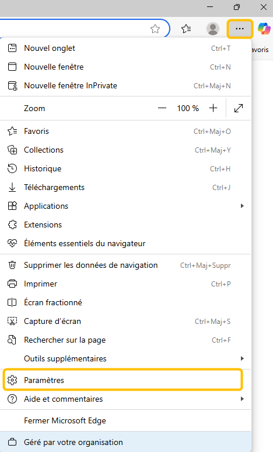Add this page to favorites star
The width and height of the screenshot is (273, 452).
[x=155, y=29]
